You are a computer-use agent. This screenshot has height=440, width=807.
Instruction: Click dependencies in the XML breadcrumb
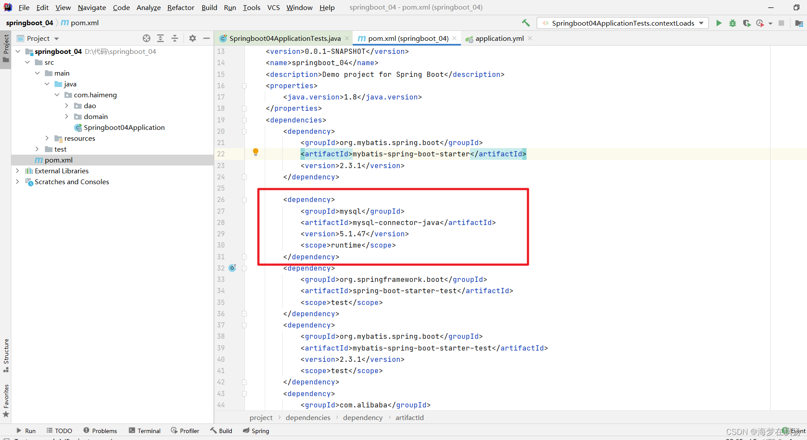(x=308, y=417)
